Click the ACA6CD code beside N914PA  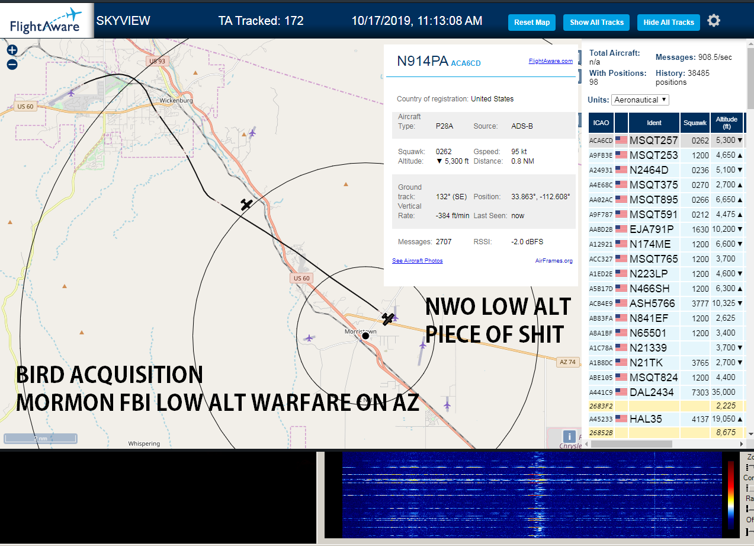tap(466, 63)
